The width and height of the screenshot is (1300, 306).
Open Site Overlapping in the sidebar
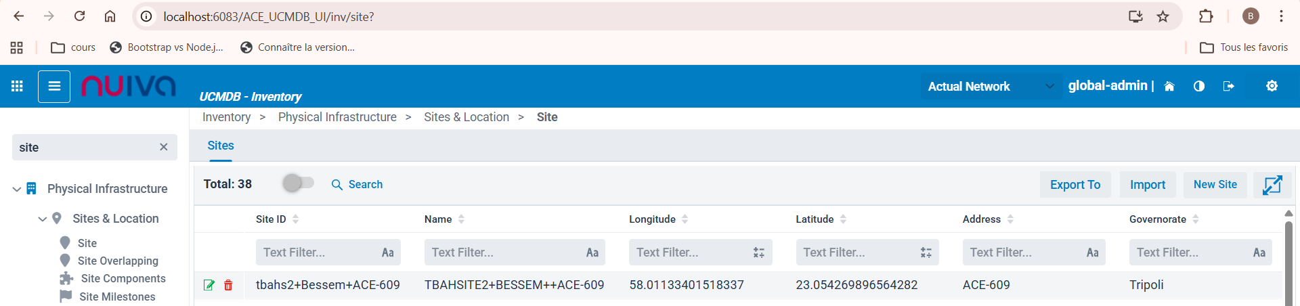coord(118,261)
